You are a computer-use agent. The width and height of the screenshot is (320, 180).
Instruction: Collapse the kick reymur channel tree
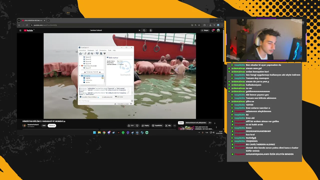pyautogui.click(x=80, y=76)
